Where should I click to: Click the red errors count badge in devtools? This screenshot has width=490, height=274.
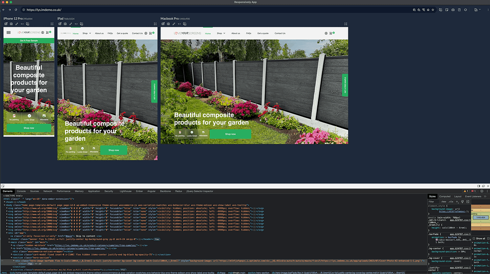[x=473, y=191]
